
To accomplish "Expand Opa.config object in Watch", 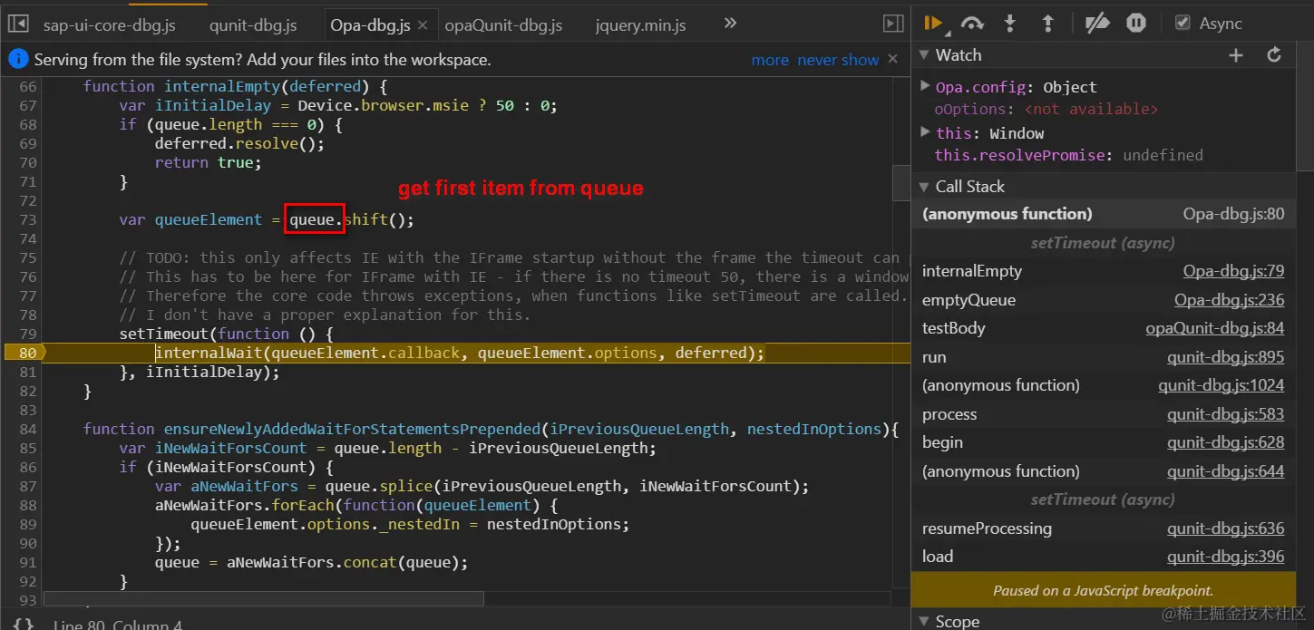I will (x=926, y=86).
